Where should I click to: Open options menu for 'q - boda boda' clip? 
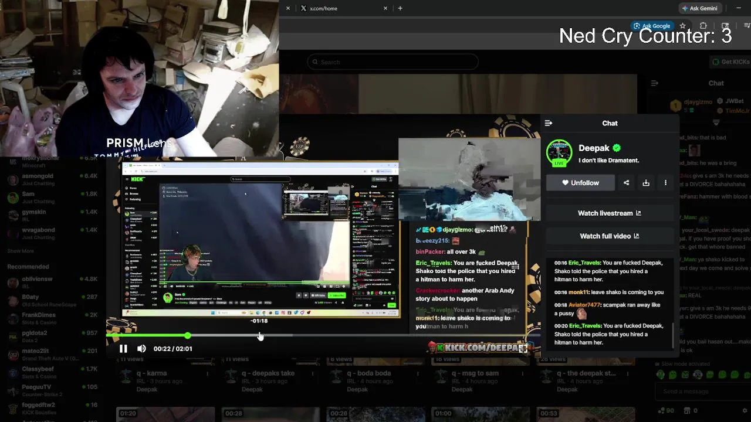(x=417, y=373)
